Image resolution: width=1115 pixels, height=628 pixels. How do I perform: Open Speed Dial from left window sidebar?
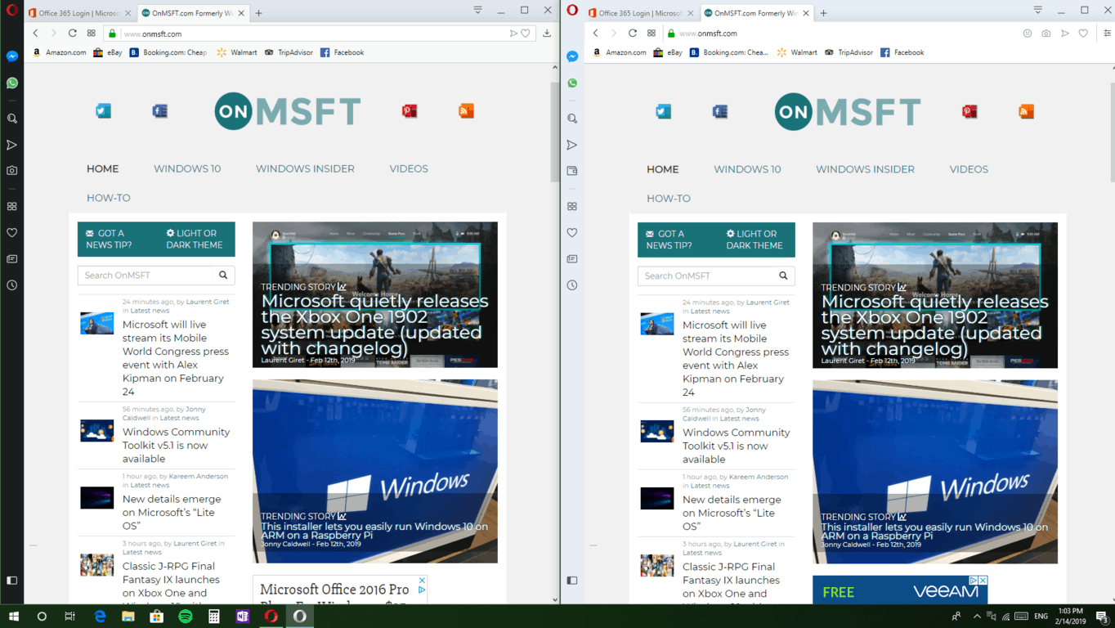(x=12, y=207)
